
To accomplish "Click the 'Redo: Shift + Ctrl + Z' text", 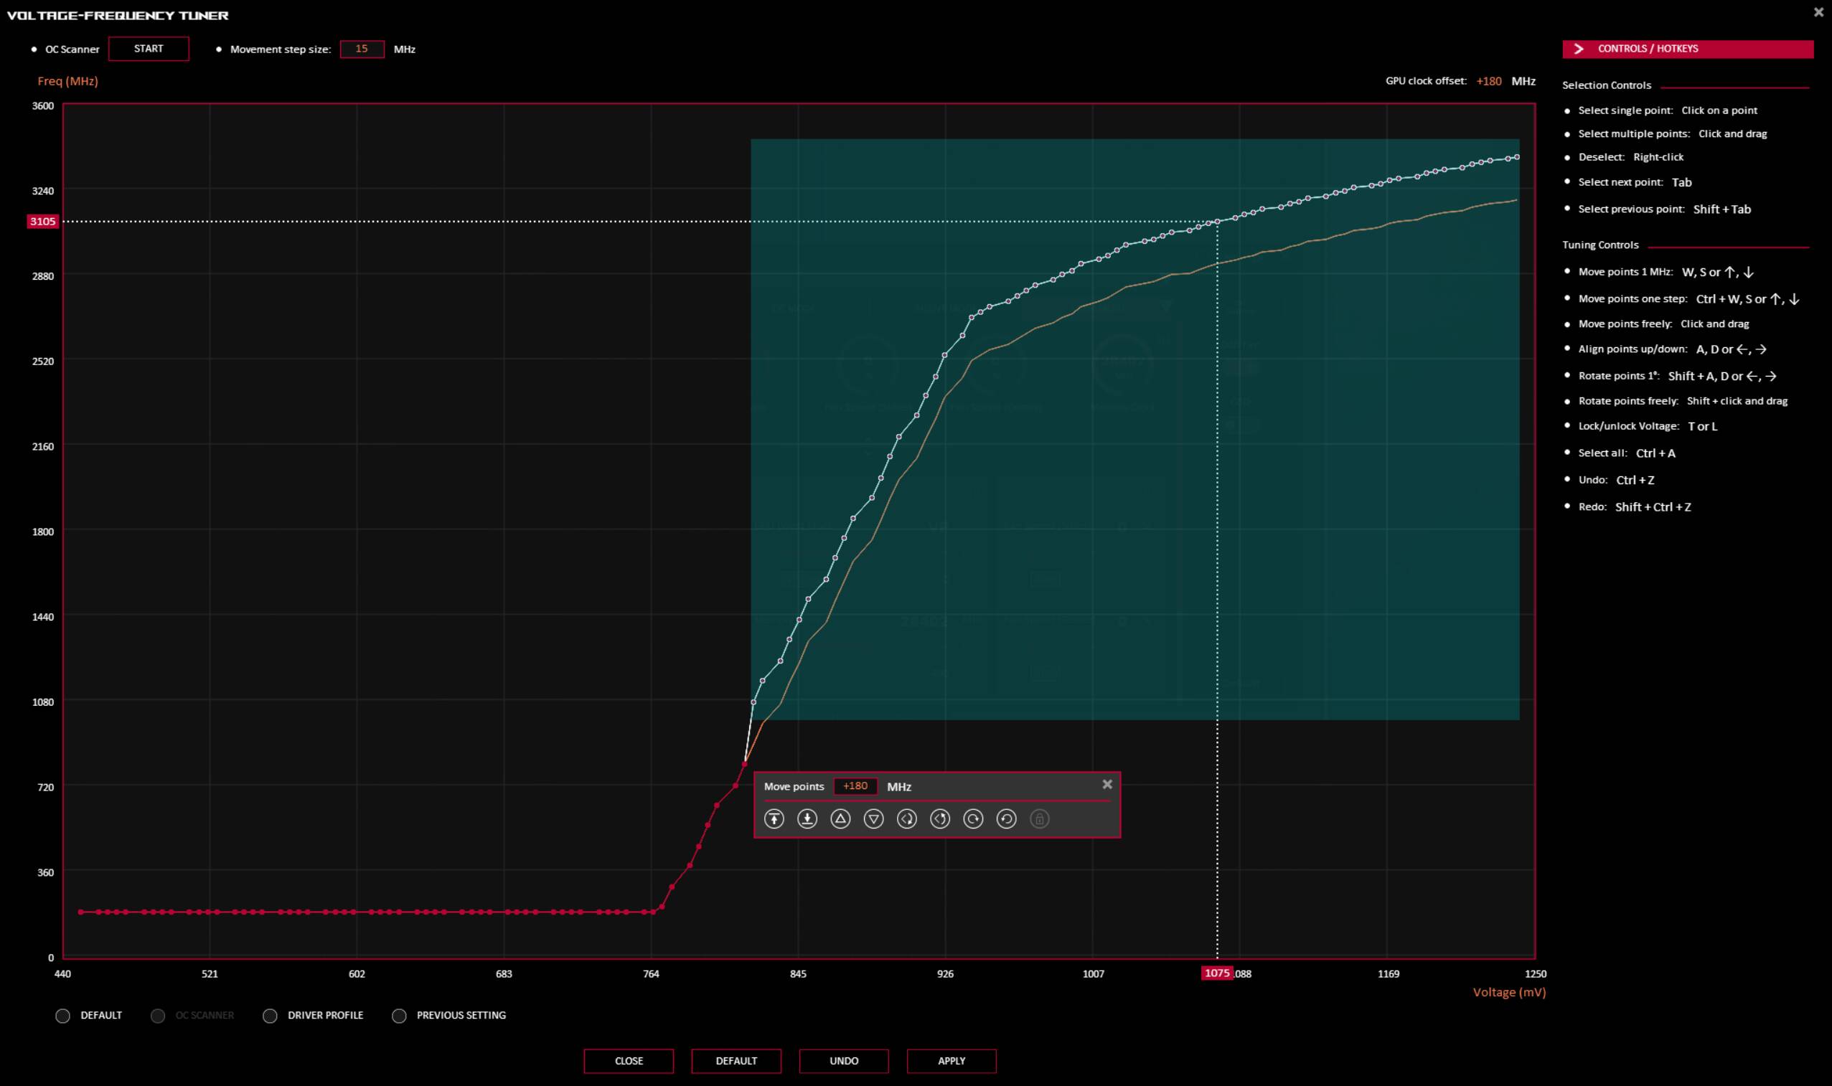I will coord(1635,507).
